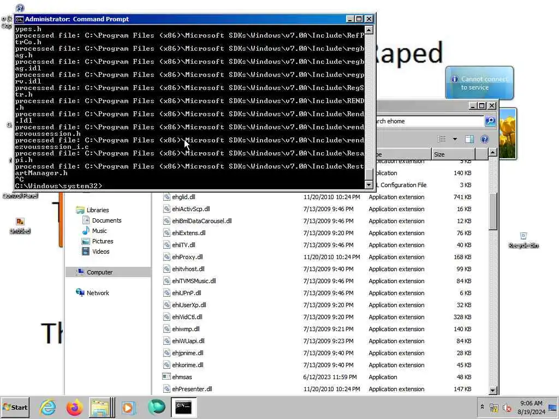This screenshot has width=559, height=419.
Task: Select file ehiVidCtl.dll
Action: tap(187, 317)
